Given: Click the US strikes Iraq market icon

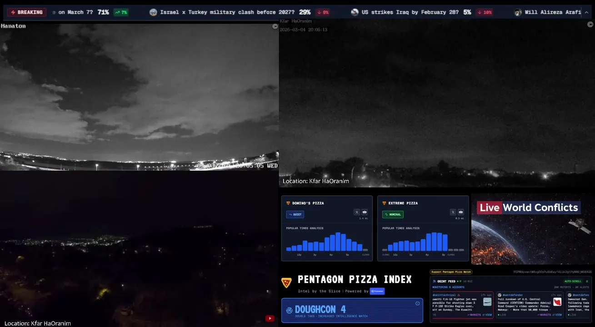Looking at the screenshot, I should click(x=355, y=12).
